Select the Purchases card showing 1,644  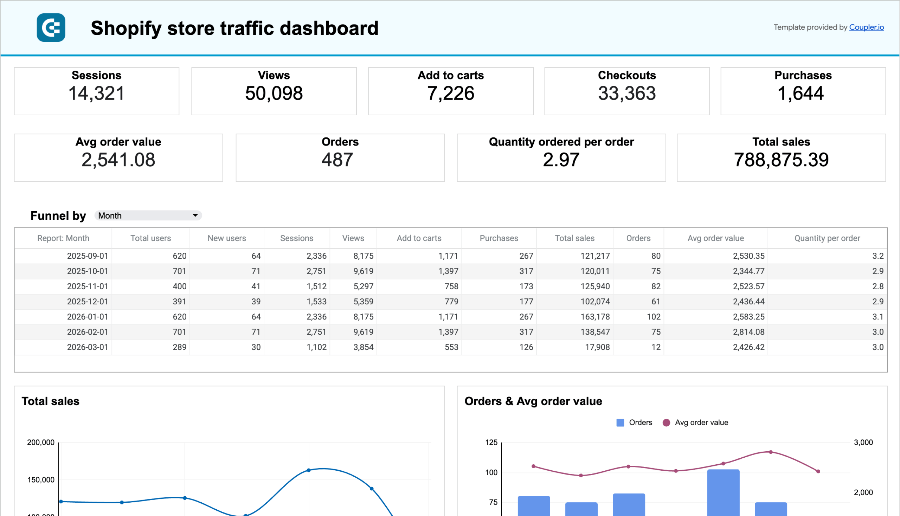click(803, 91)
